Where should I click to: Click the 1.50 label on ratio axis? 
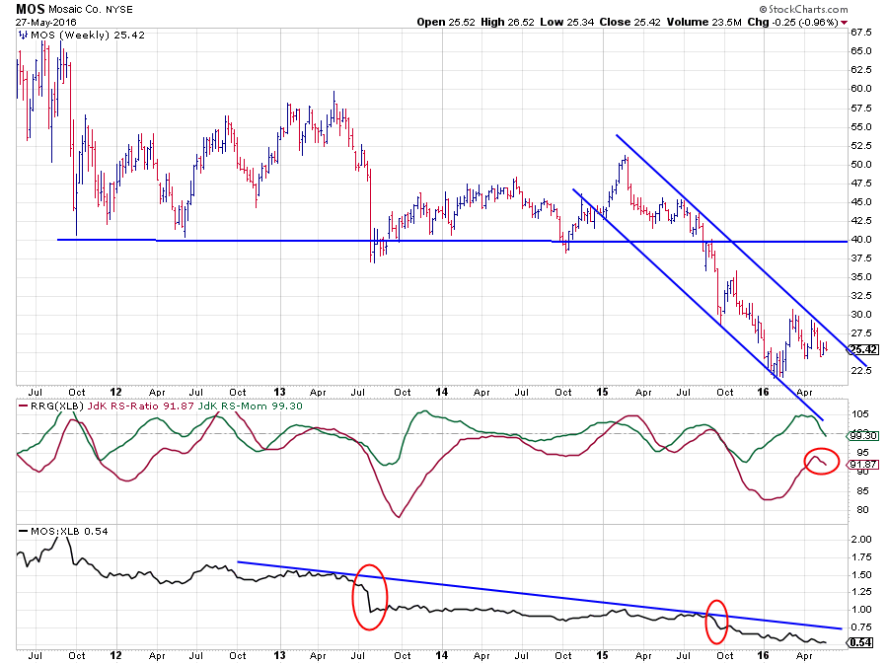(860, 575)
